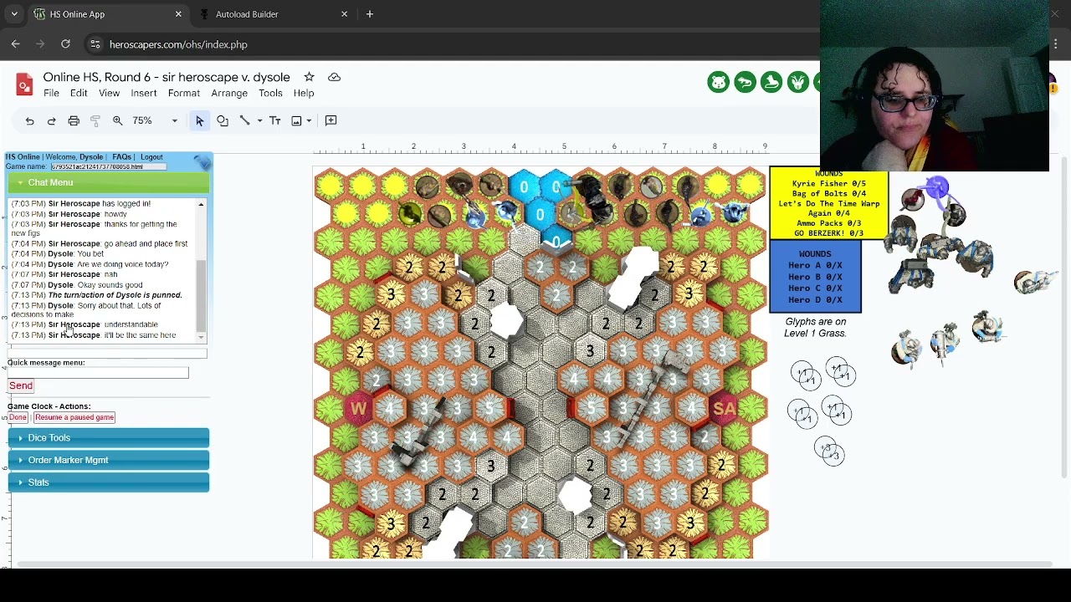
Task: Click the browser forward arrow
Action: click(x=40, y=44)
